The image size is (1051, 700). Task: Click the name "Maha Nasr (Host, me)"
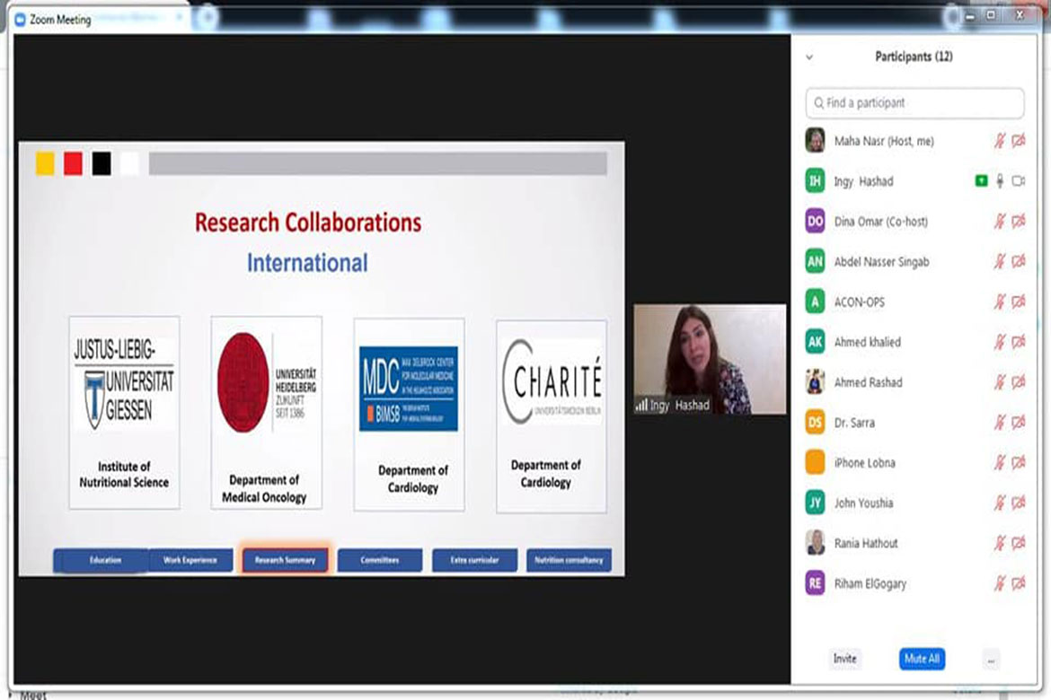point(884,141)
